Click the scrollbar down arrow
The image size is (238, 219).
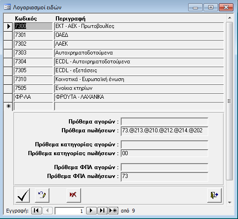[x=230, y=202]
